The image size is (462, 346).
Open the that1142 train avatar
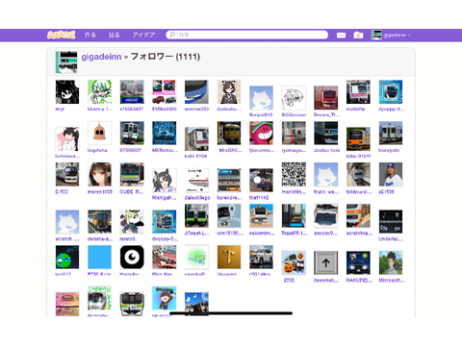click(x=262, y=181)
